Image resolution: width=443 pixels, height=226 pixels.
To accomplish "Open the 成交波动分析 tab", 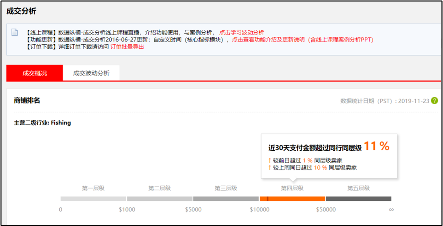I will (x=91, y=73).
